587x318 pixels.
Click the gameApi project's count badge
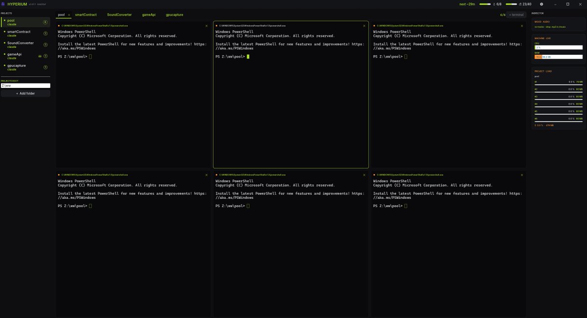click(x=45, y=56)
